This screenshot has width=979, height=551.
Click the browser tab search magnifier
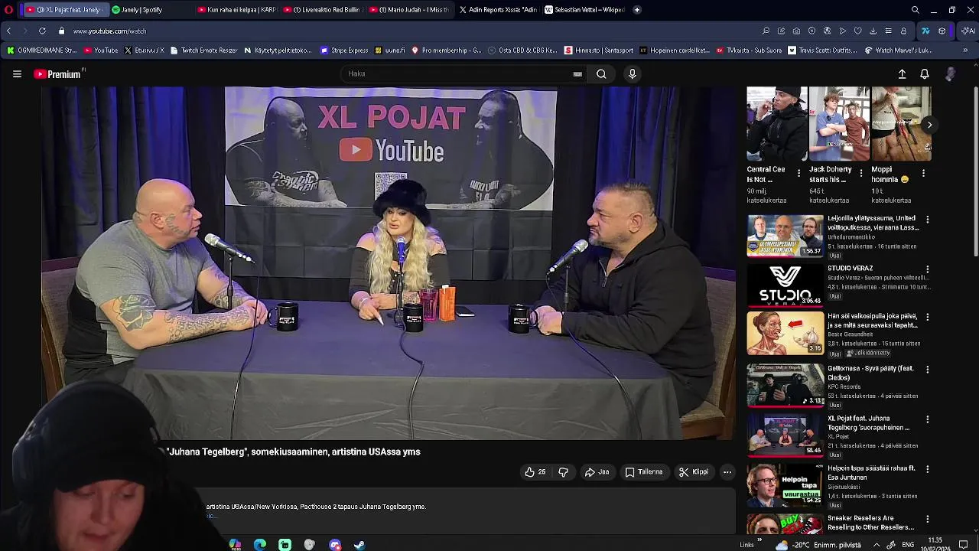(x=915, y=10)
